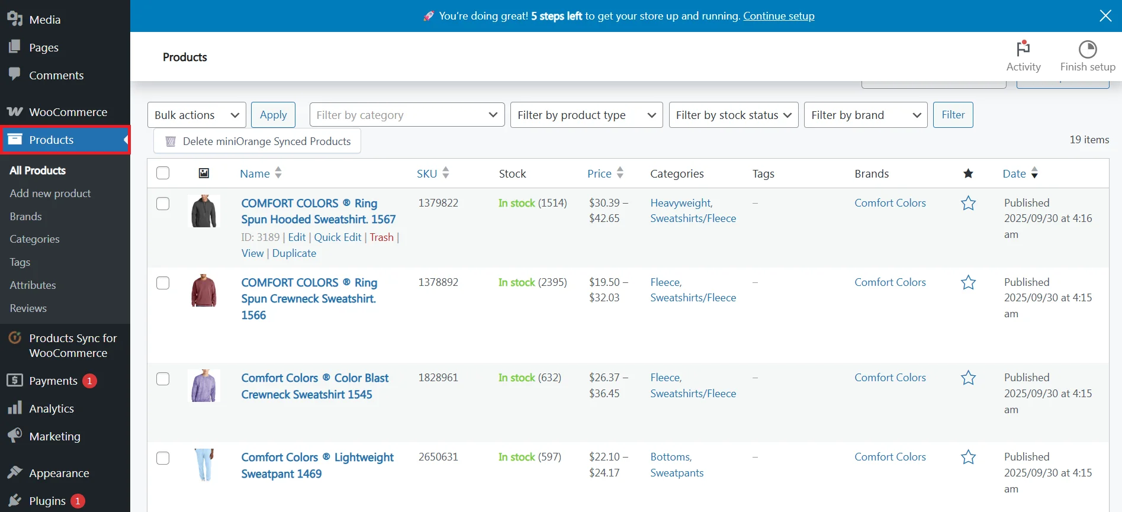
Task: Toggle the select-all products checkbox
Action: point(163,173)
